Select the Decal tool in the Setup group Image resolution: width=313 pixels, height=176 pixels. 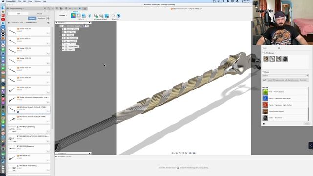tap(84, 16)
